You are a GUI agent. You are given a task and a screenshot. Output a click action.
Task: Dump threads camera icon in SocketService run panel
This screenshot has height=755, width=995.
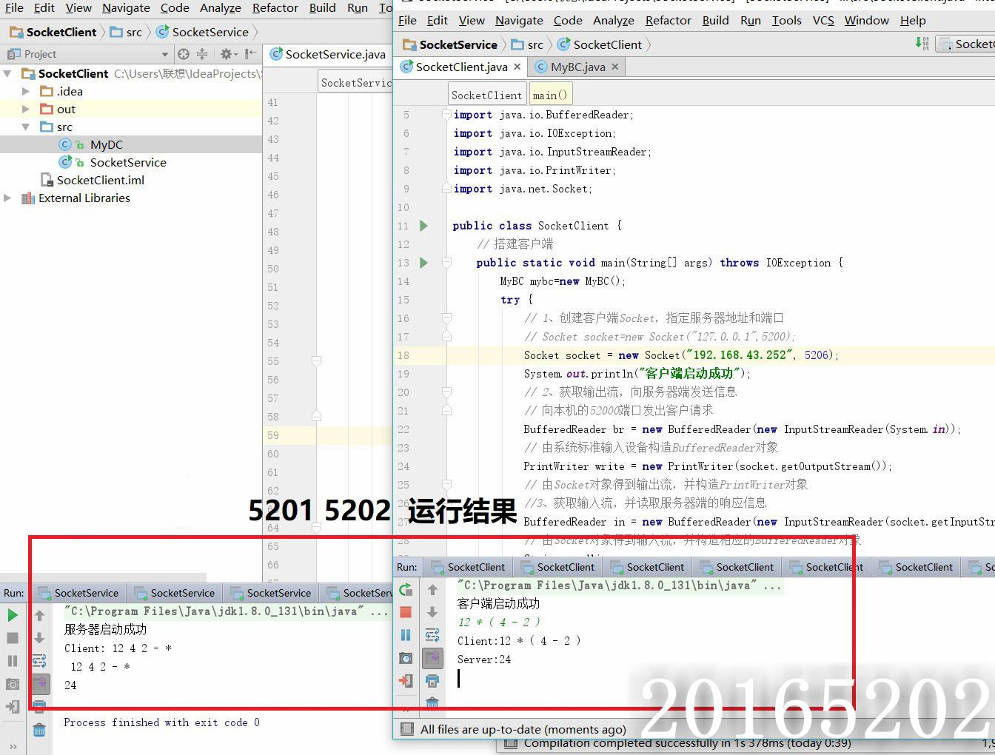coord(13,684)
